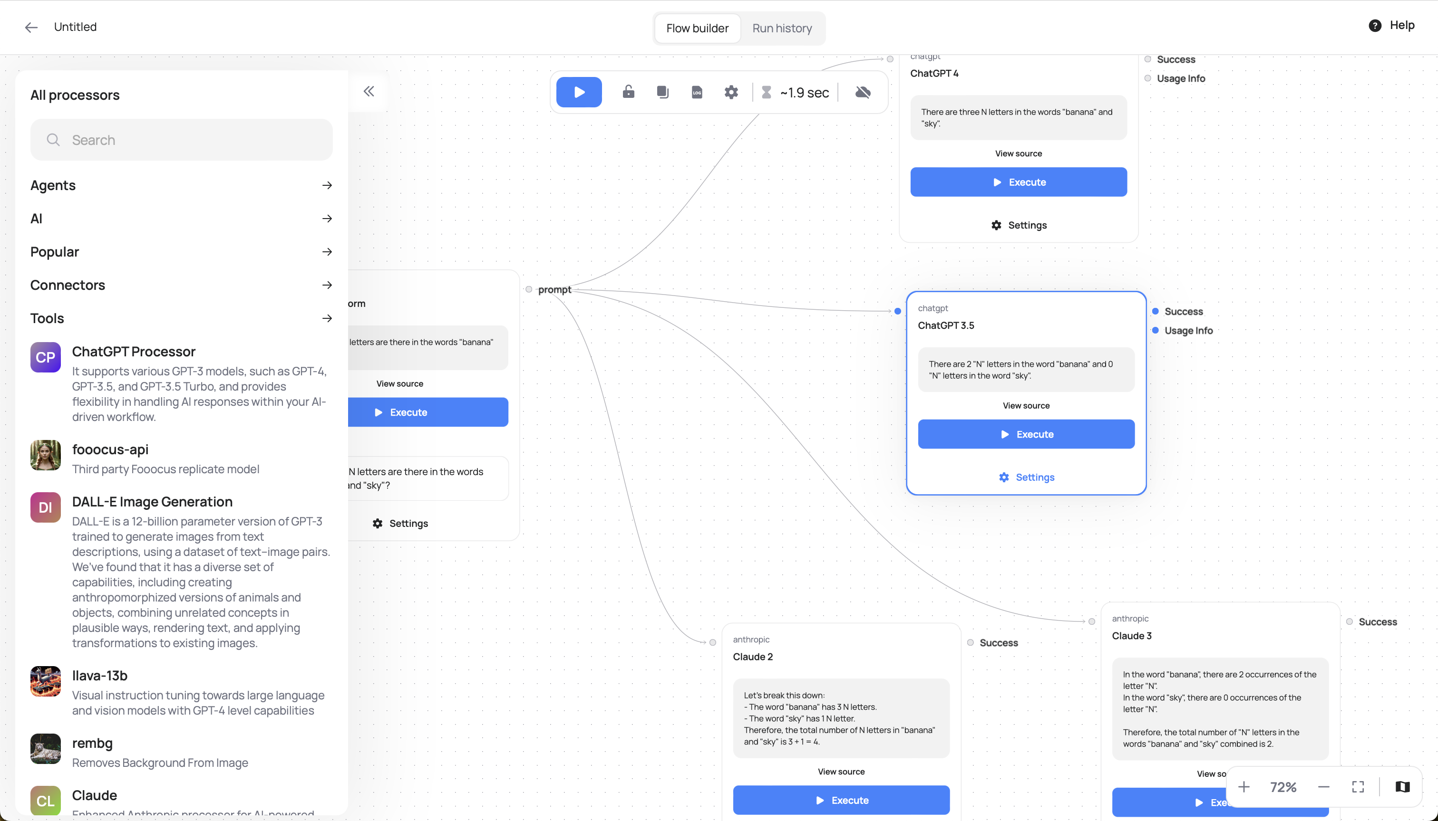Select the fooocus-api processor title
The height and width of the screenshot is (821, 1438).
pos(110,449)
